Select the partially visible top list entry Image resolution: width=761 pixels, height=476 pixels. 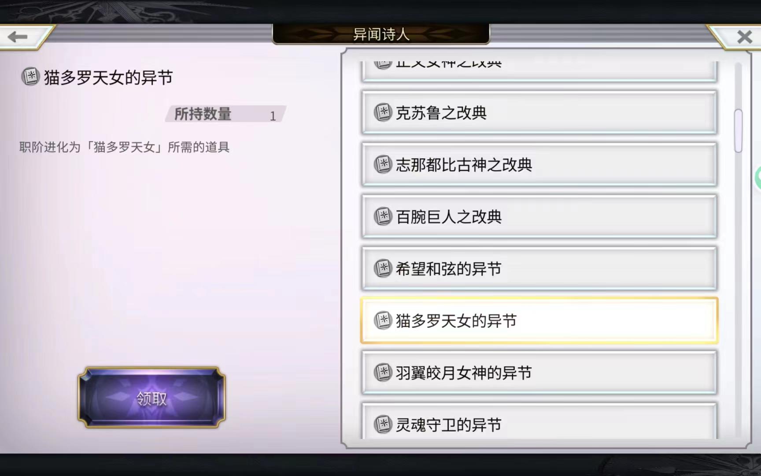(x=539, y=71)
